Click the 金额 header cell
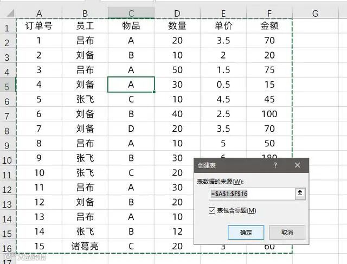 pyautogui.click(x=269, y=26)
